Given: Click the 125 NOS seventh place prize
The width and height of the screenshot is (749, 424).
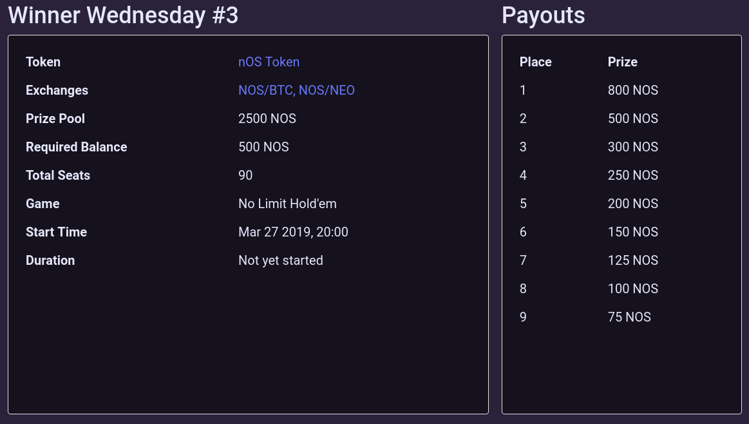Looking at the screenshot, I should pos(632,260).
